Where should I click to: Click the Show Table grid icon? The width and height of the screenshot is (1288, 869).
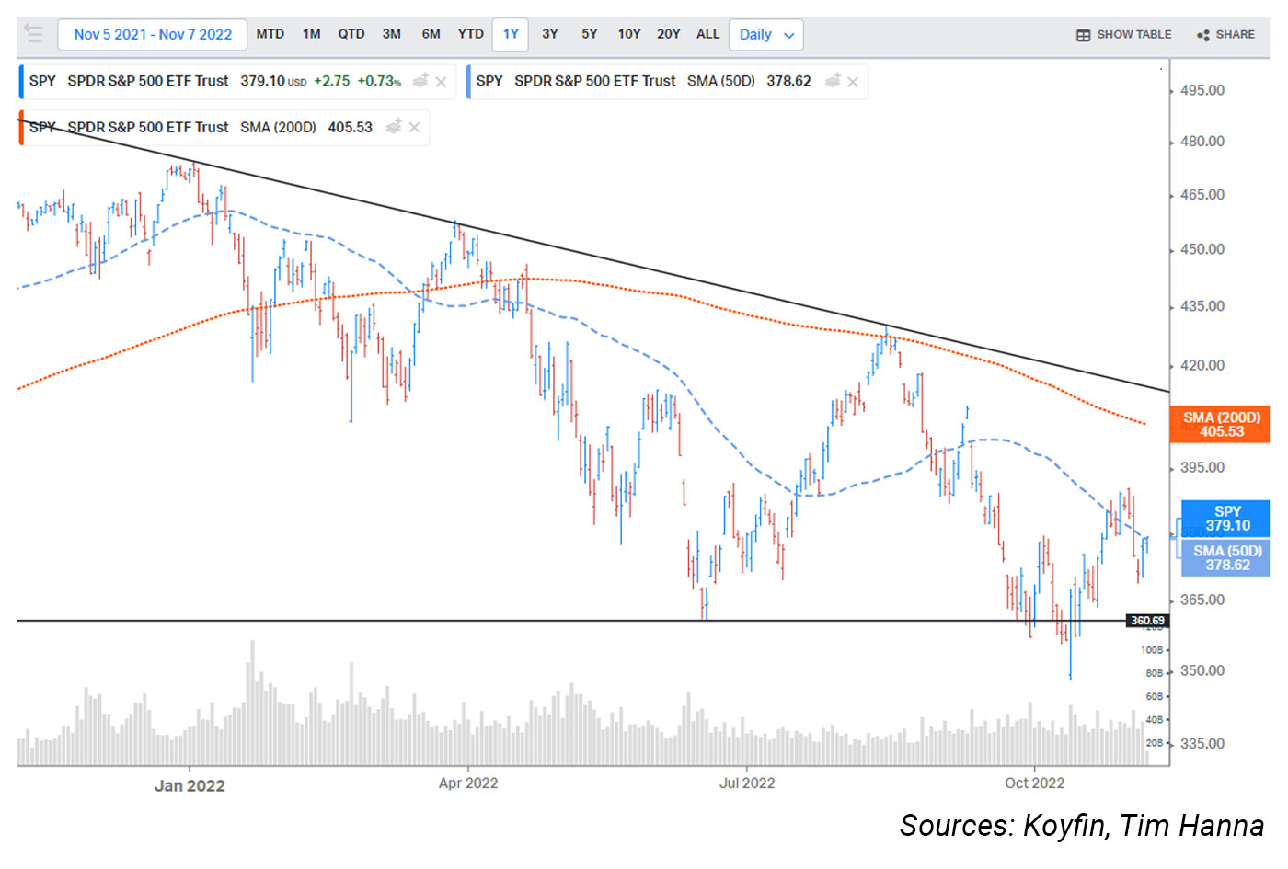coord(1083,35)
